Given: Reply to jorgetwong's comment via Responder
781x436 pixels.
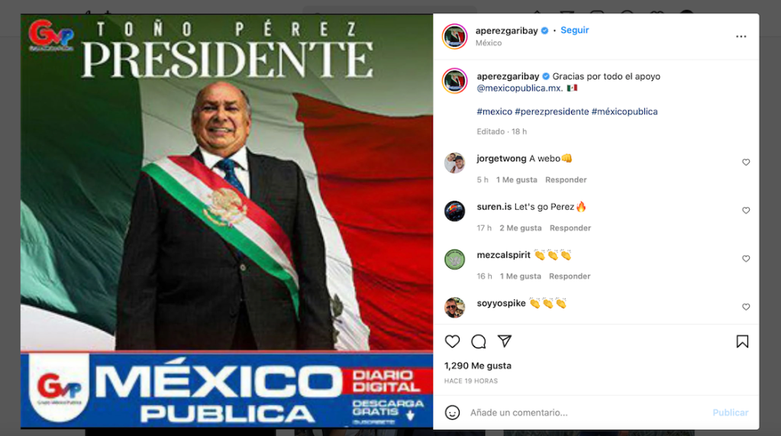Looking at the screenshot, I should click(x=566, y=180).
